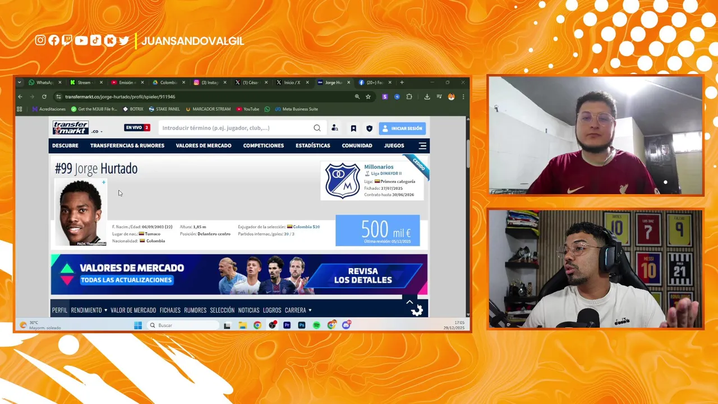Image resolution: width=718 pixels, height=404 pixels.
Task: Open File Explorer from the taskbar
Action: pyautogui.click(x=242, y=325)
